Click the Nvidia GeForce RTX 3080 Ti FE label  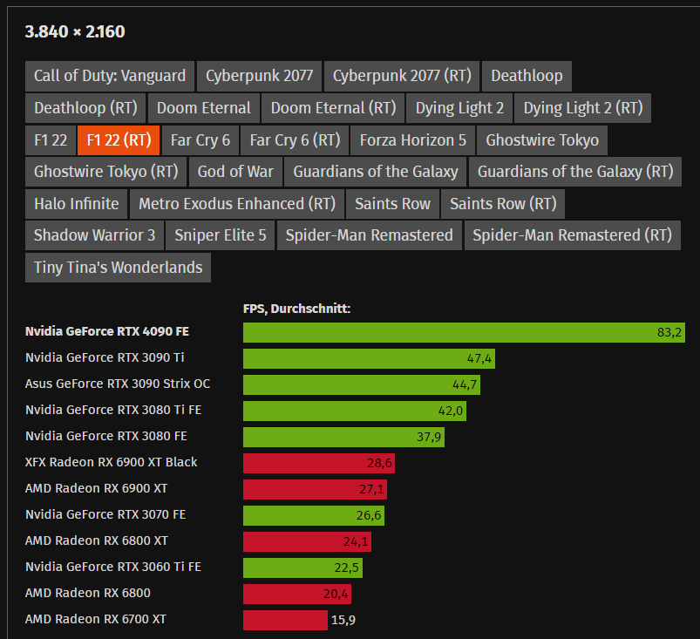pos(113,410)
